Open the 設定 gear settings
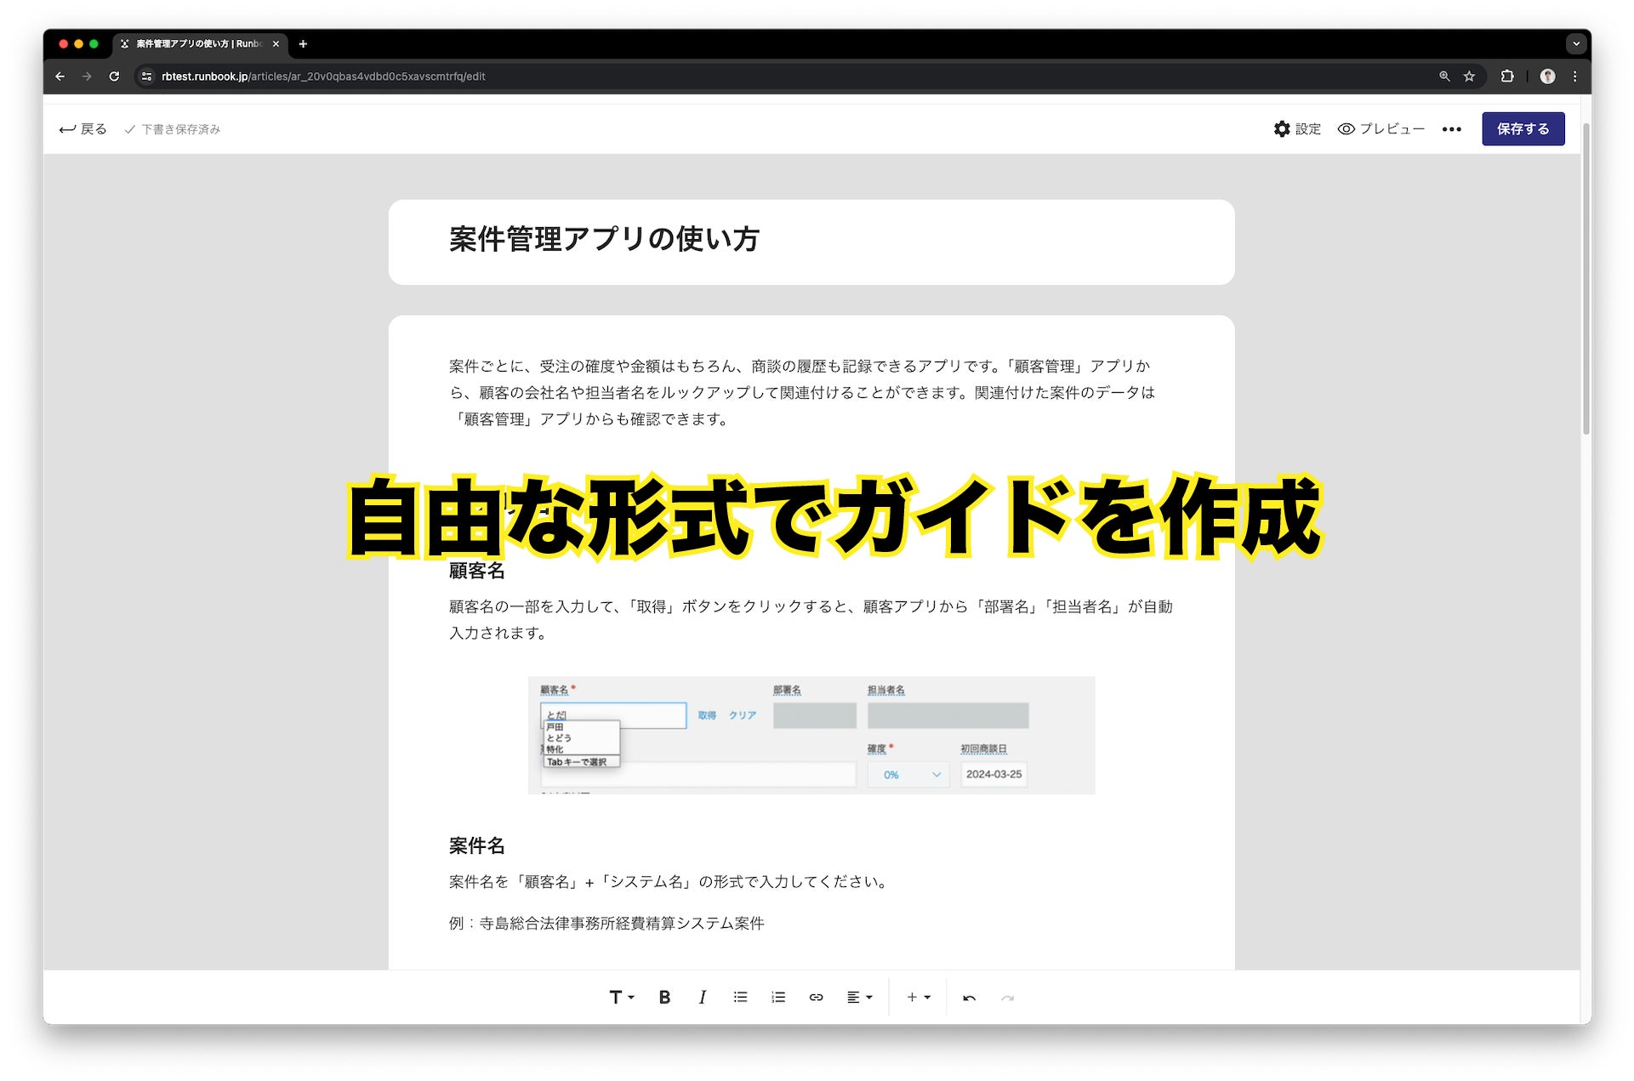This screenshot has width=1634, height=1081. pyautogui.click(x=1297, y=128)
